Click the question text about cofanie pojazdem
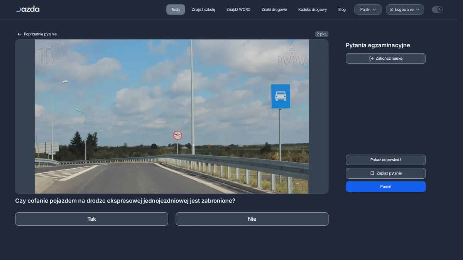Image resolution: width=463 pixels, height=260 pixels. 125,201
